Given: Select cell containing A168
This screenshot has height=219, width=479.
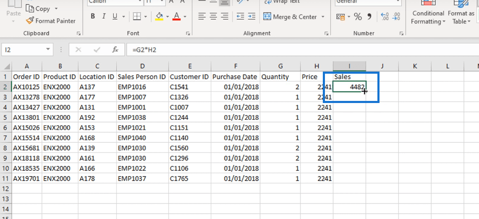Looking at the screenshot, I should [x=97, y=138].
